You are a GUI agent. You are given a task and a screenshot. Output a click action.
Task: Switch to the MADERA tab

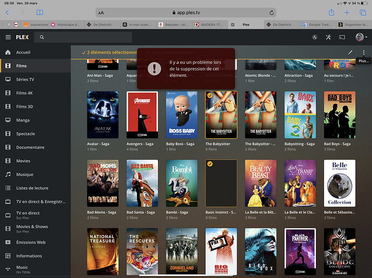[209, 25]
